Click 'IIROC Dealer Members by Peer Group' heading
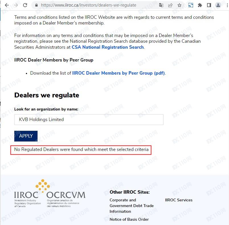This screenshot has width=229, height=225. [x=54, y=60]
